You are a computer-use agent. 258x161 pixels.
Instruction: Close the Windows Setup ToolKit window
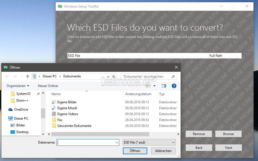tap(247, 6)
